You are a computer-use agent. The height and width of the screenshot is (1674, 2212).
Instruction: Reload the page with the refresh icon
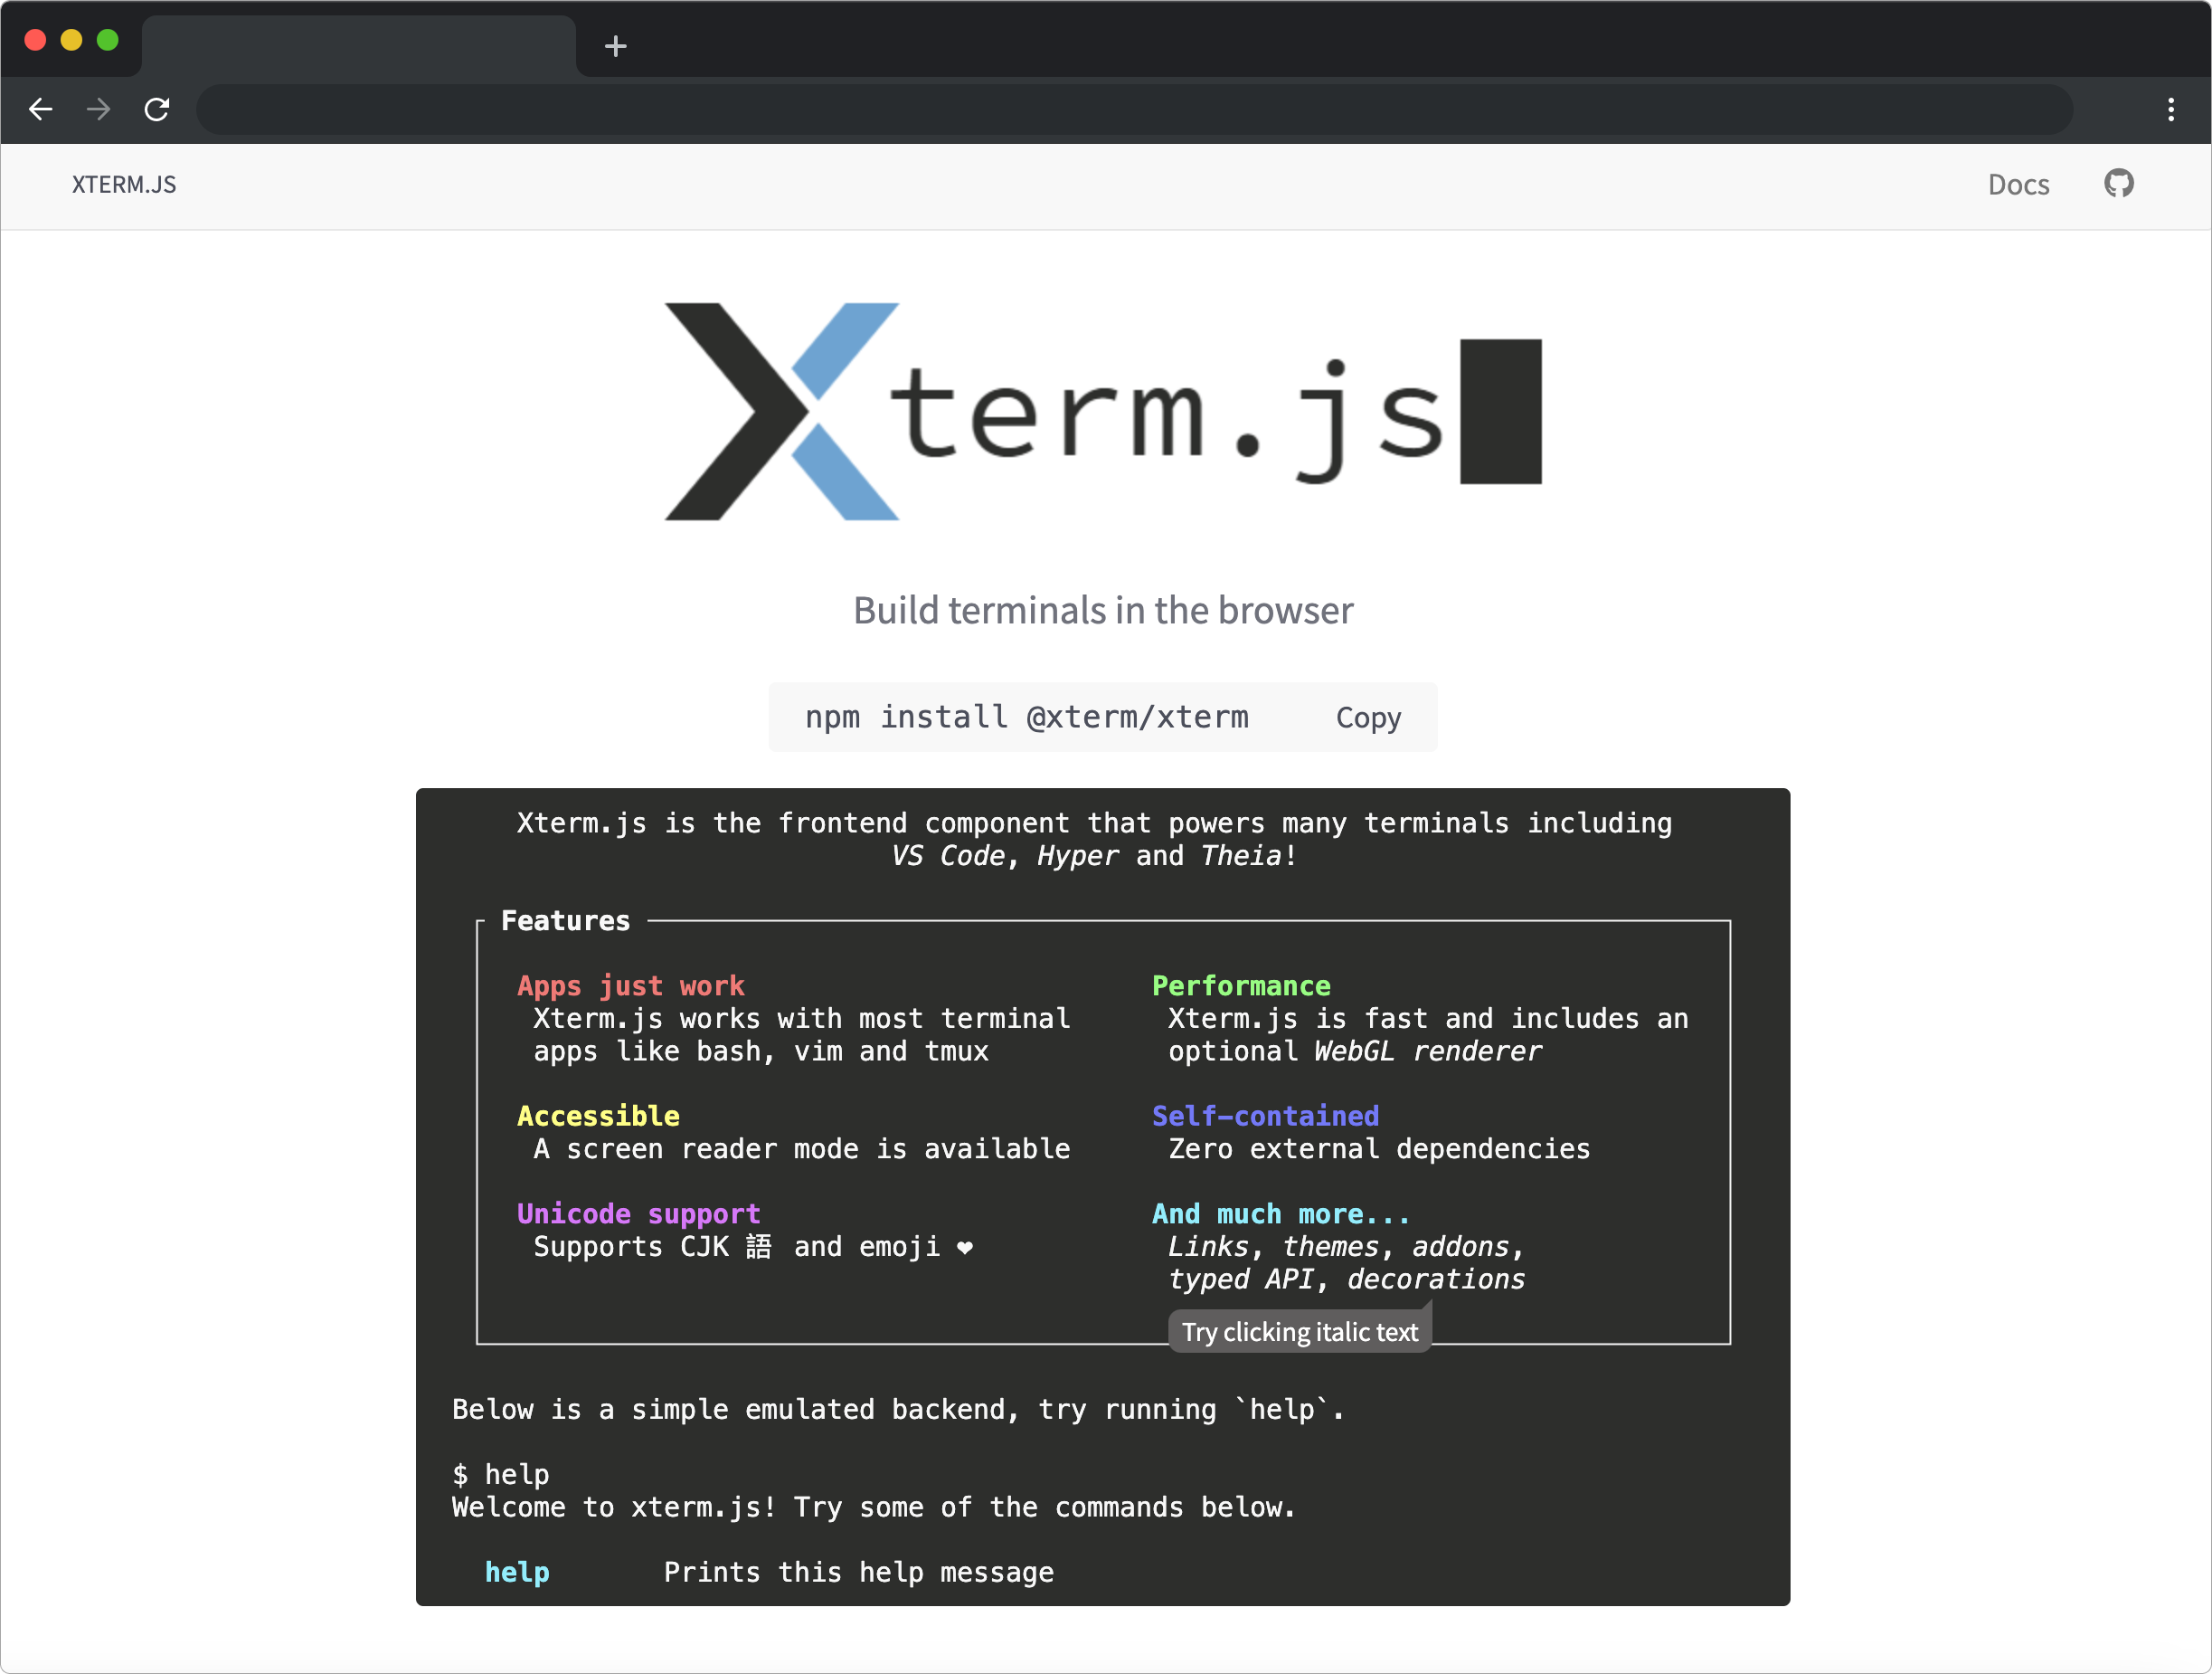coord(157,109)
